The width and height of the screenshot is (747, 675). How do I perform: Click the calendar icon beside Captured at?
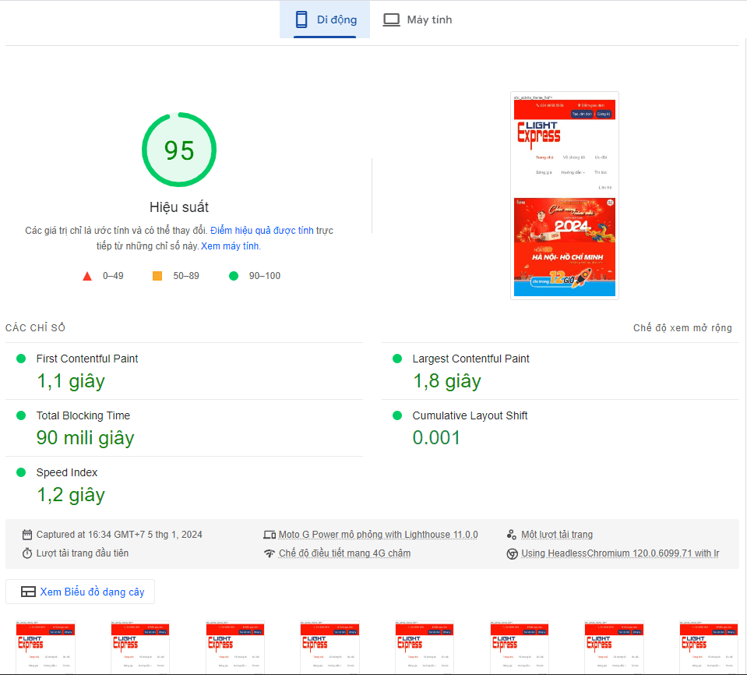[27, 535]
